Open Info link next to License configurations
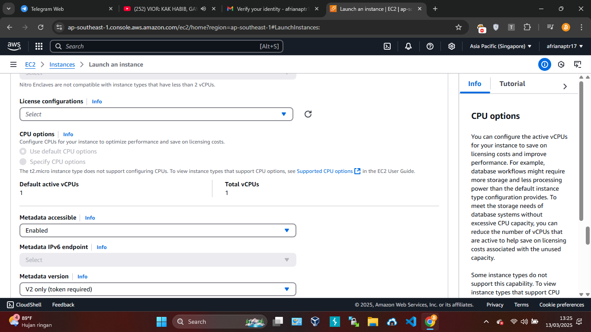 97,102
